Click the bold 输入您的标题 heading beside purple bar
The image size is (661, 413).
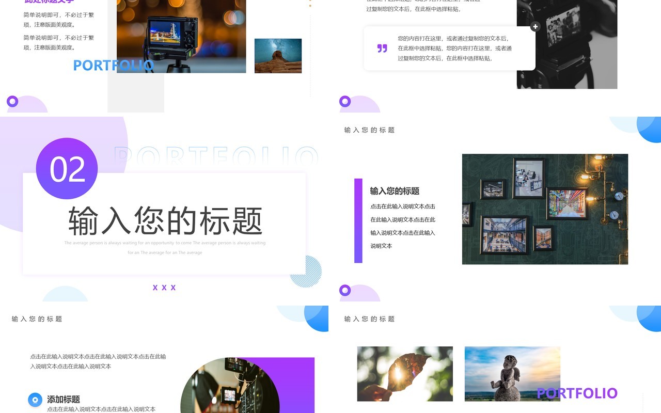[x=395, y=191]
